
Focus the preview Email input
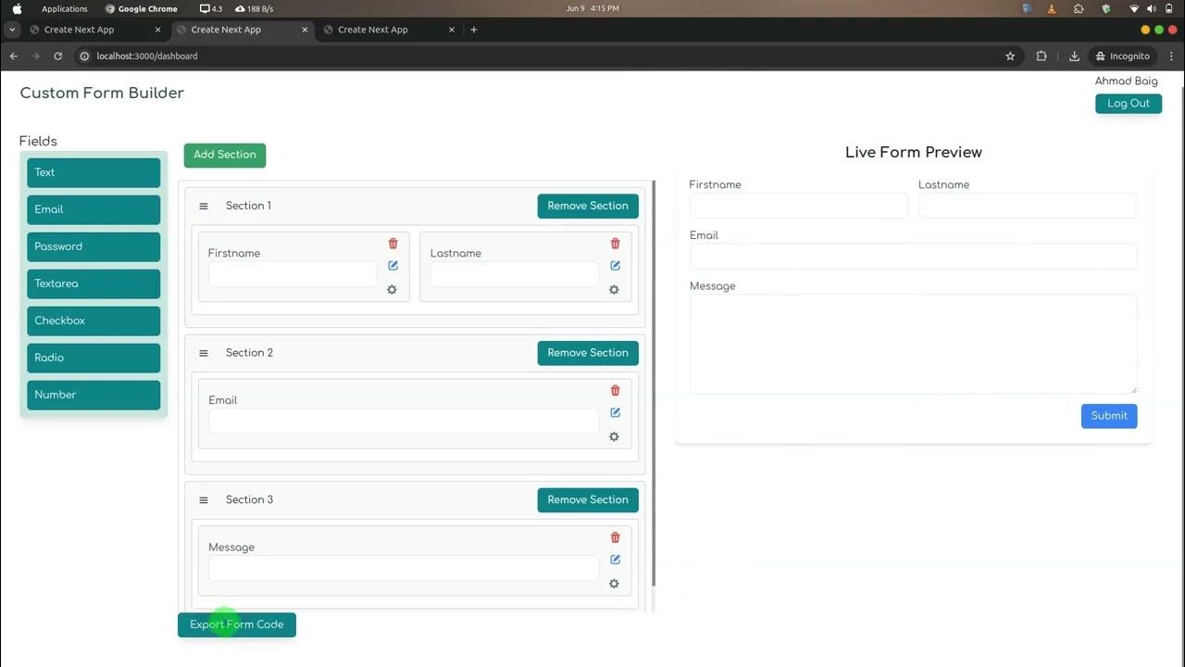(x=914, y=257)
